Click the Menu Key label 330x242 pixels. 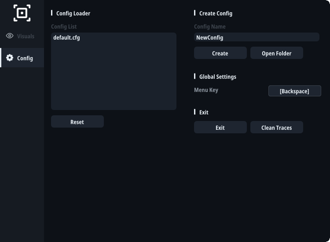point(206,90)
